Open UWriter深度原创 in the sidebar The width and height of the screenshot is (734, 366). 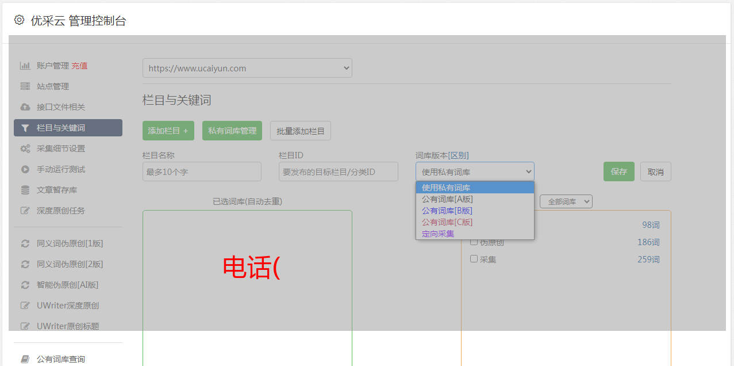[x=68, y=306]
